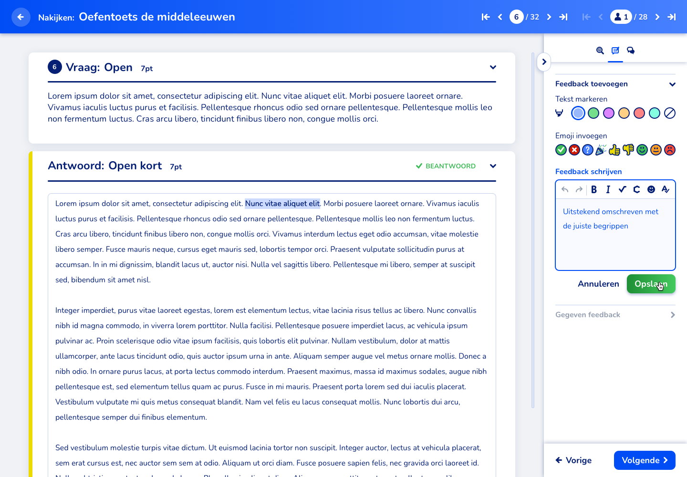Insert the blue question mark emoji

[x=588, y=150]
